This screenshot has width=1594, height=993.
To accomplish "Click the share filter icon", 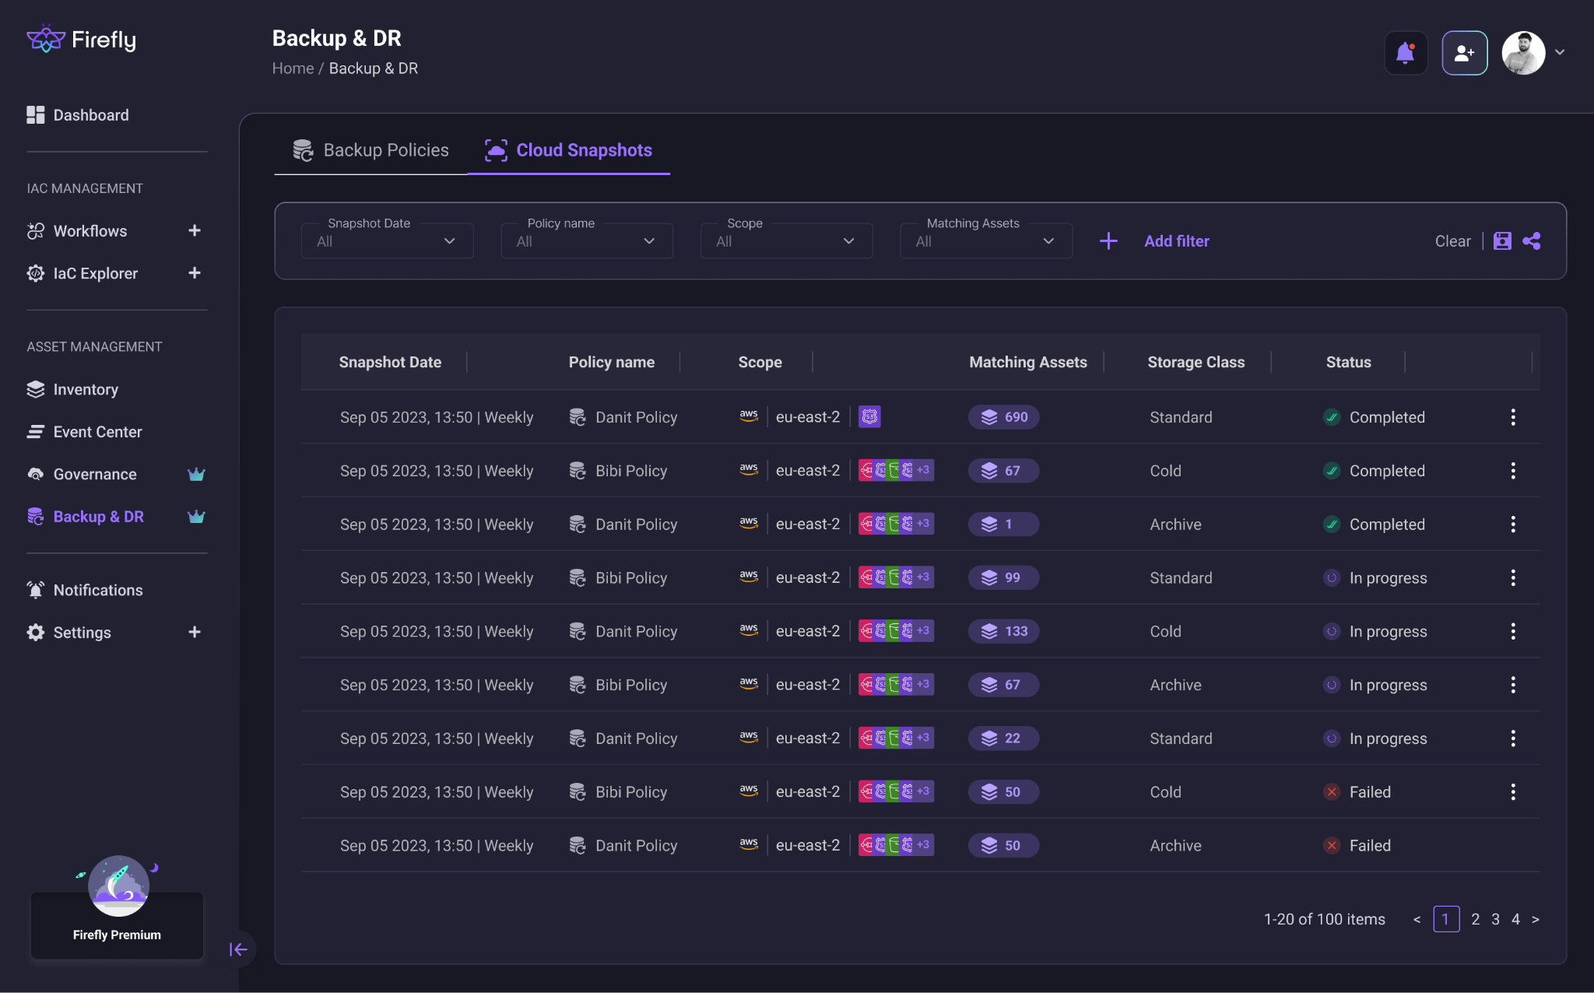I will point(1531,241).
